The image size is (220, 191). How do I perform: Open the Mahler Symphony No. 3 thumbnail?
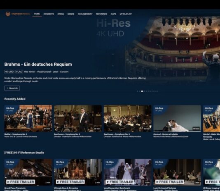pyautogui.click(x=28, y=119)
